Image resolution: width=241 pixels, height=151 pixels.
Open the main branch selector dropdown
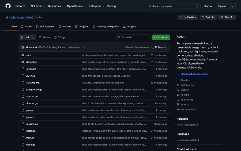[28, 37]
